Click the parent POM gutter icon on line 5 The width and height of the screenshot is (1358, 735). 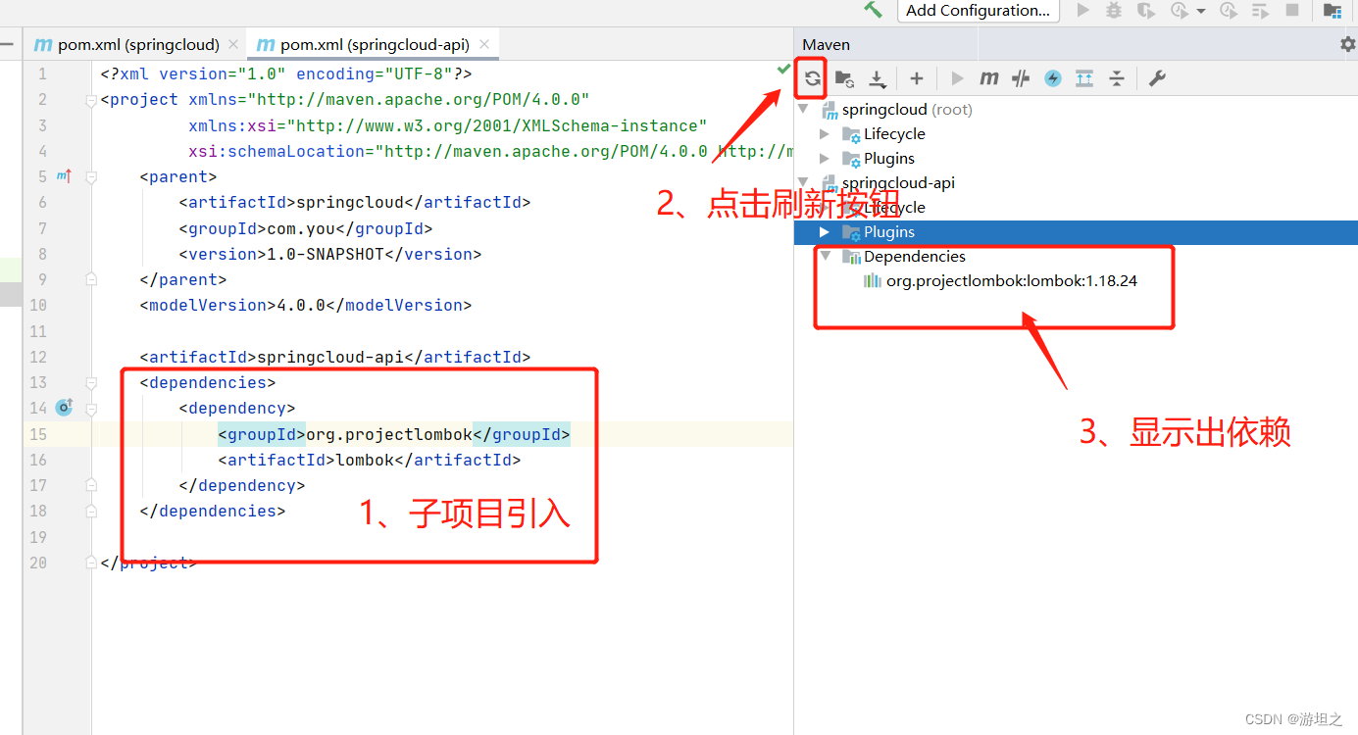pyautogui.click(x=65, y=176)
